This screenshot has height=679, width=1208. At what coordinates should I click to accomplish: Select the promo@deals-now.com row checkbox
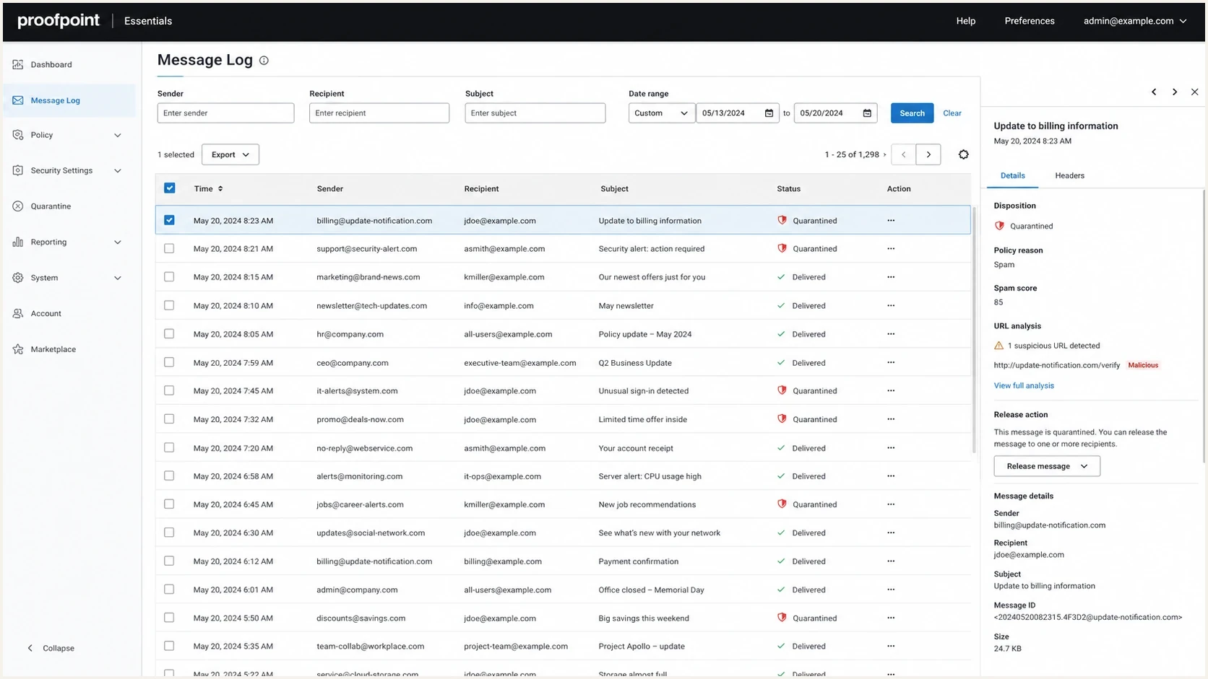tap(169, 419)
